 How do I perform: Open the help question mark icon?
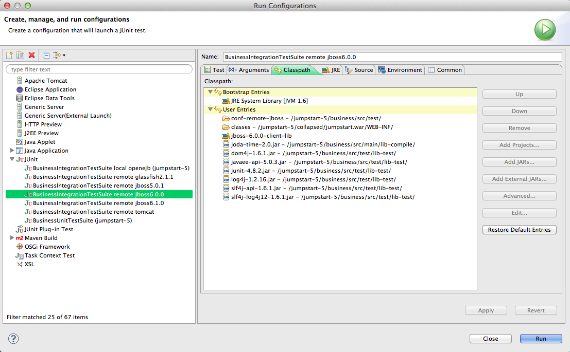[x=13, y=339]
